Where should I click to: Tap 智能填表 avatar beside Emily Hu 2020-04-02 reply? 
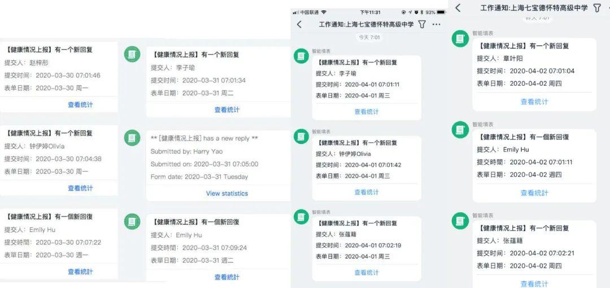pyautogui.click(x=460, y=130)
